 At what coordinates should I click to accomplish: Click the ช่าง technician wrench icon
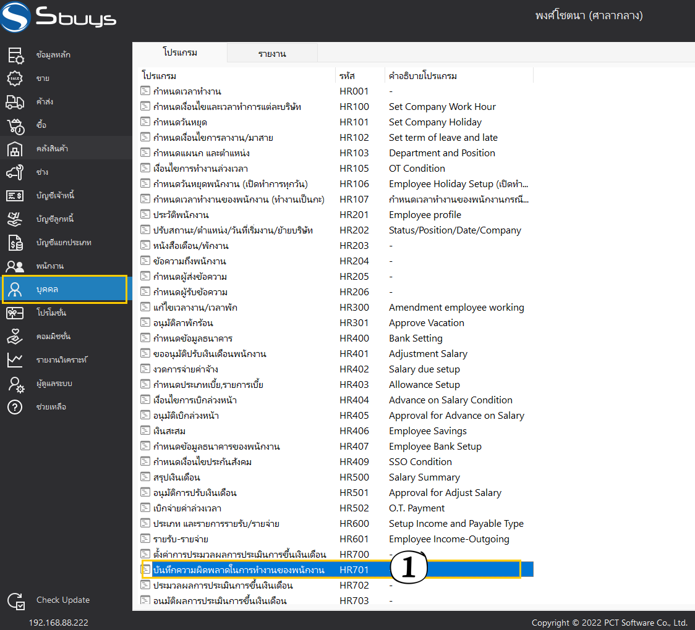click(15, 172)
